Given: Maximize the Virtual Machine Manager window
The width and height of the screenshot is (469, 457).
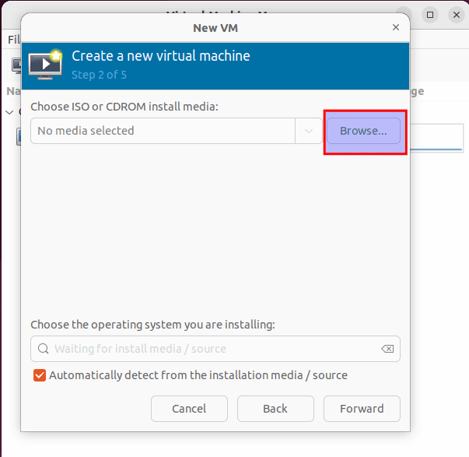Looking at the screenshot, I should 431,15.
